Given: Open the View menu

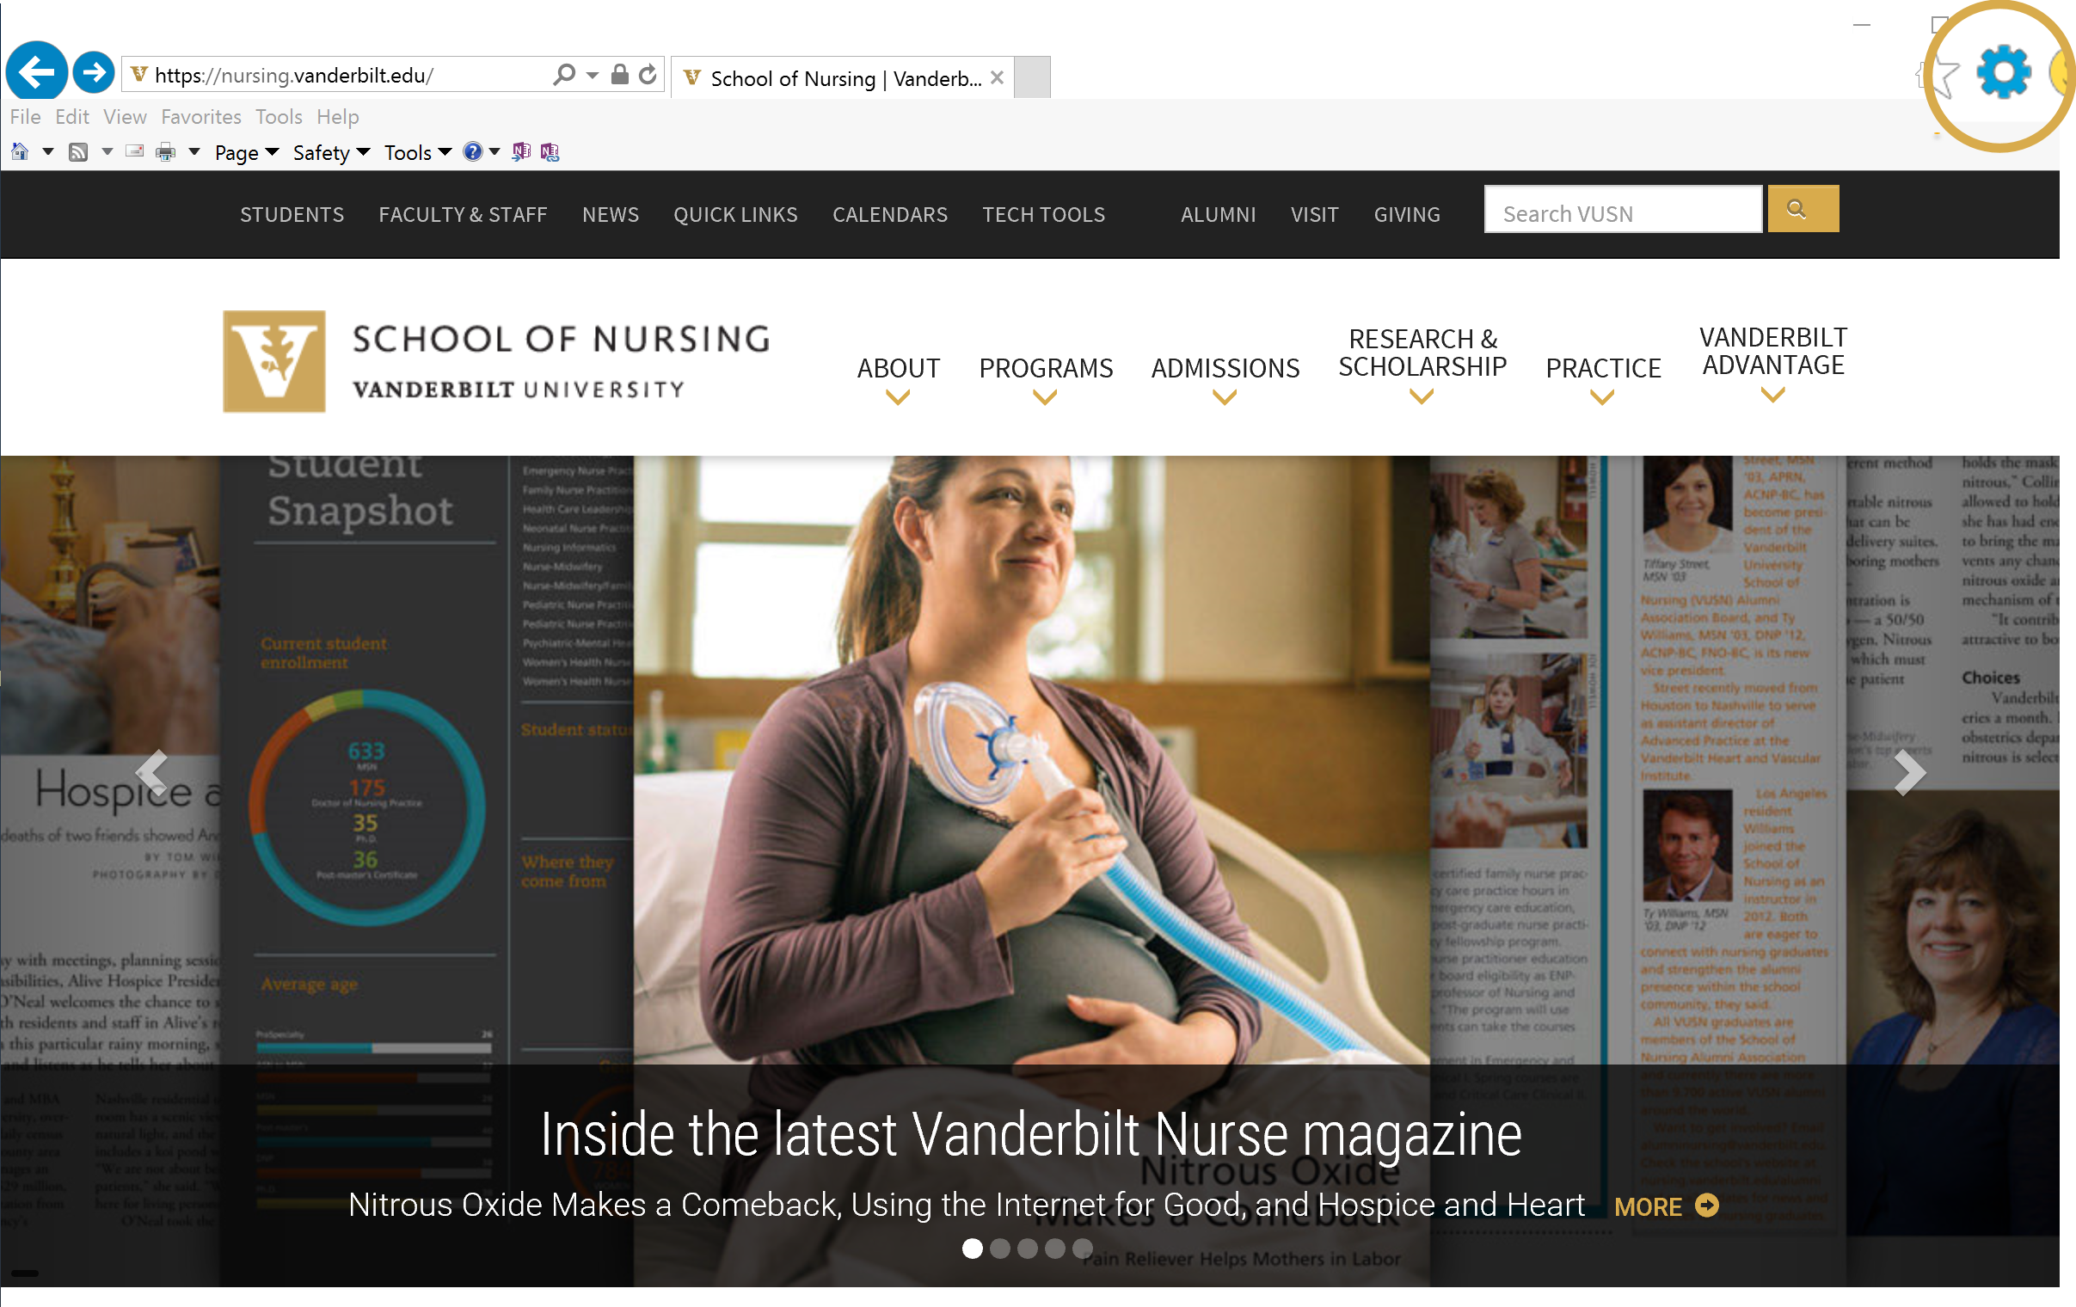Looking at the screenshot, I should click(125, 116).
